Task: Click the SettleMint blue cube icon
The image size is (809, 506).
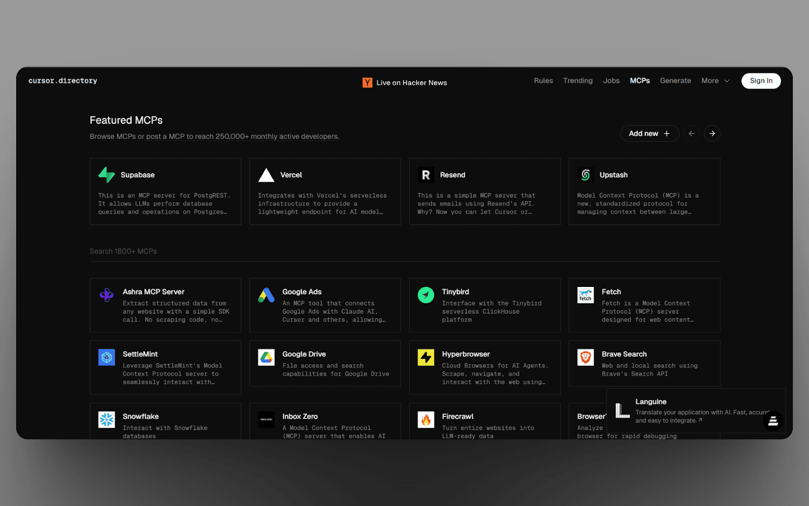Action: (x=107, y=357)
